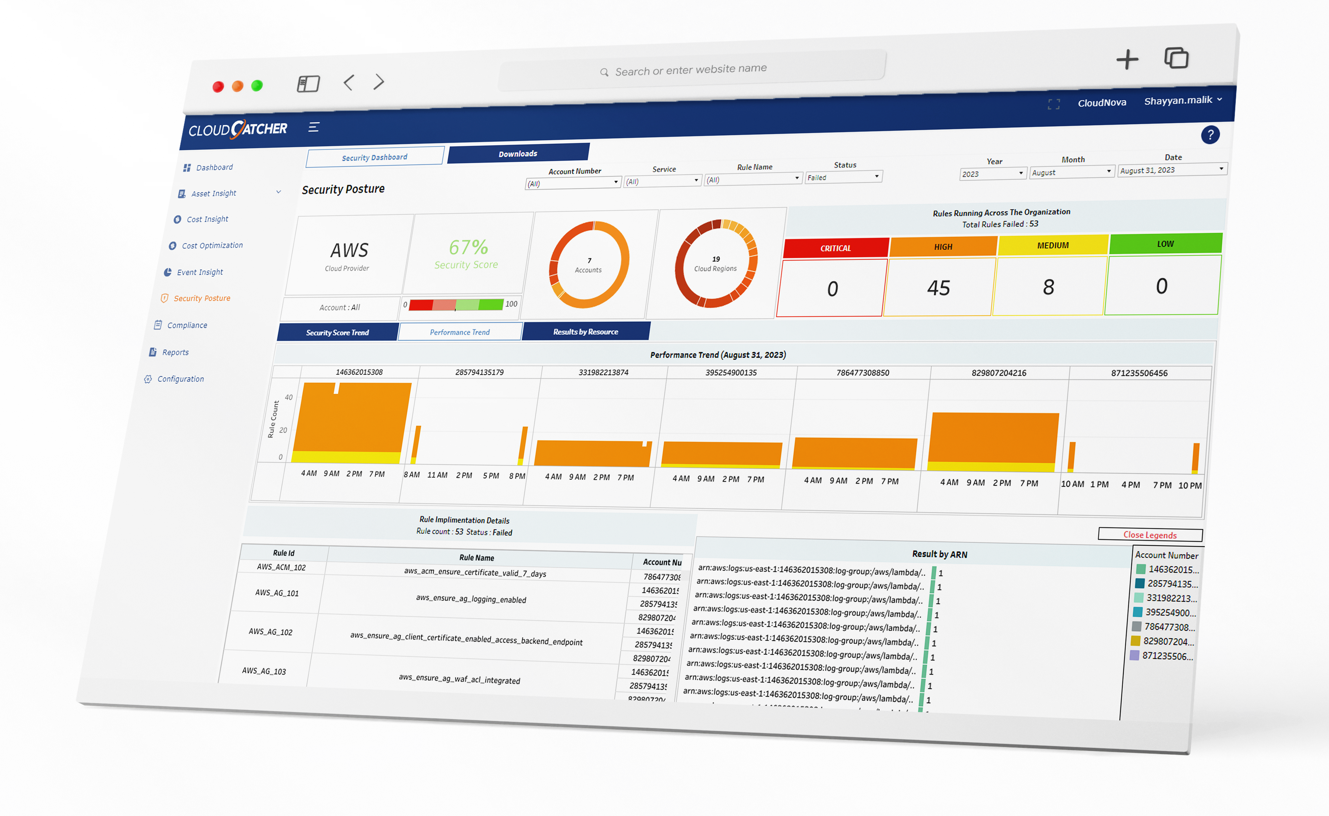Switch to the Performance Trend tab
This screenshot has width=1329, height=816.
459,332
